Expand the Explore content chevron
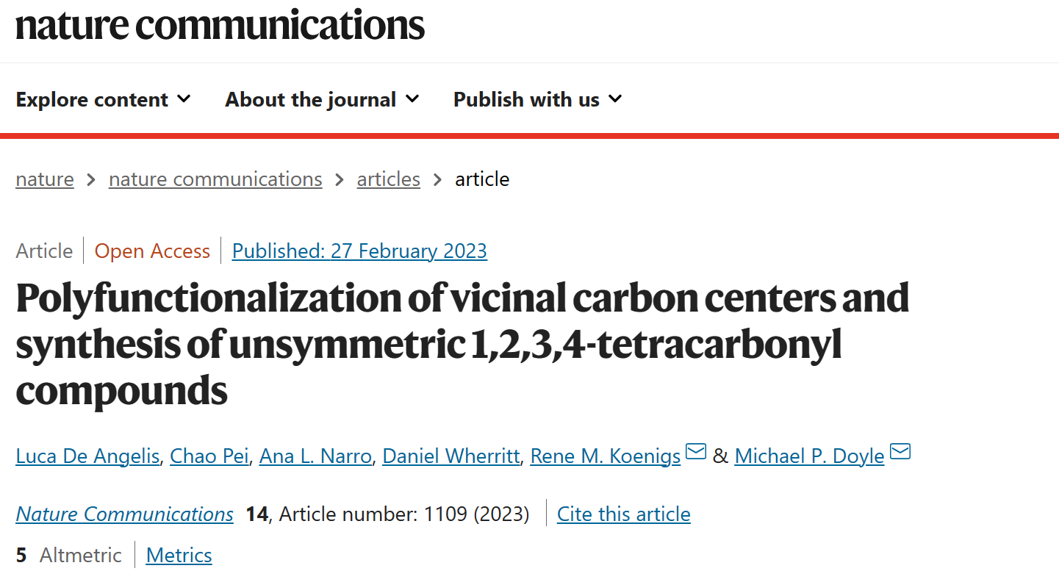Image resolution: width=1059 pixels, height=571 pixels. tap(184, 98)
